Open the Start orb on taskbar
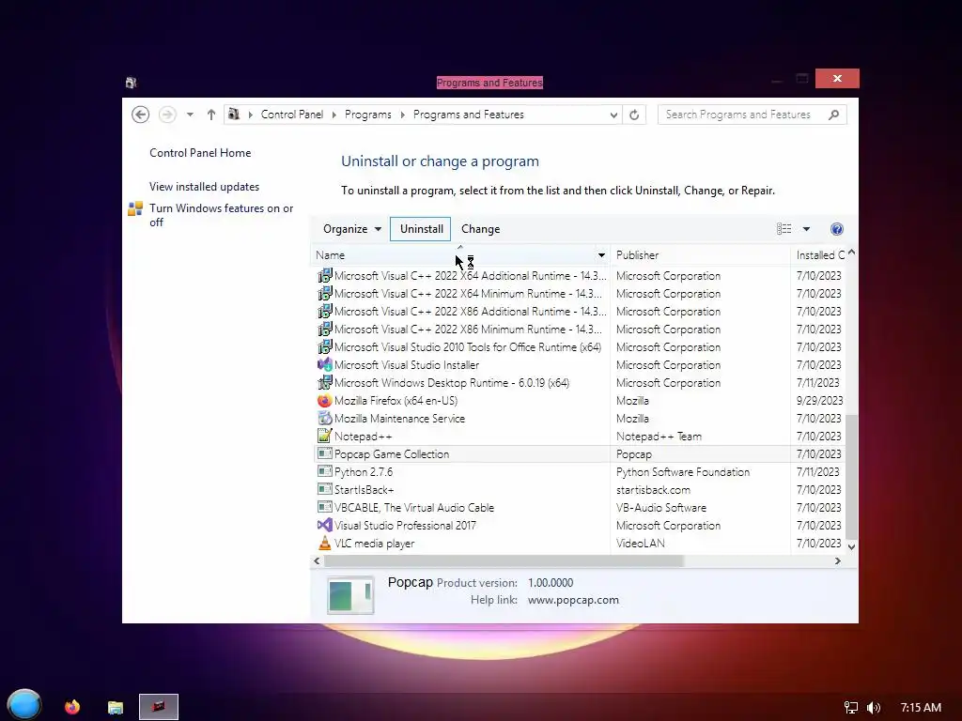 click(x=24, y=704)
